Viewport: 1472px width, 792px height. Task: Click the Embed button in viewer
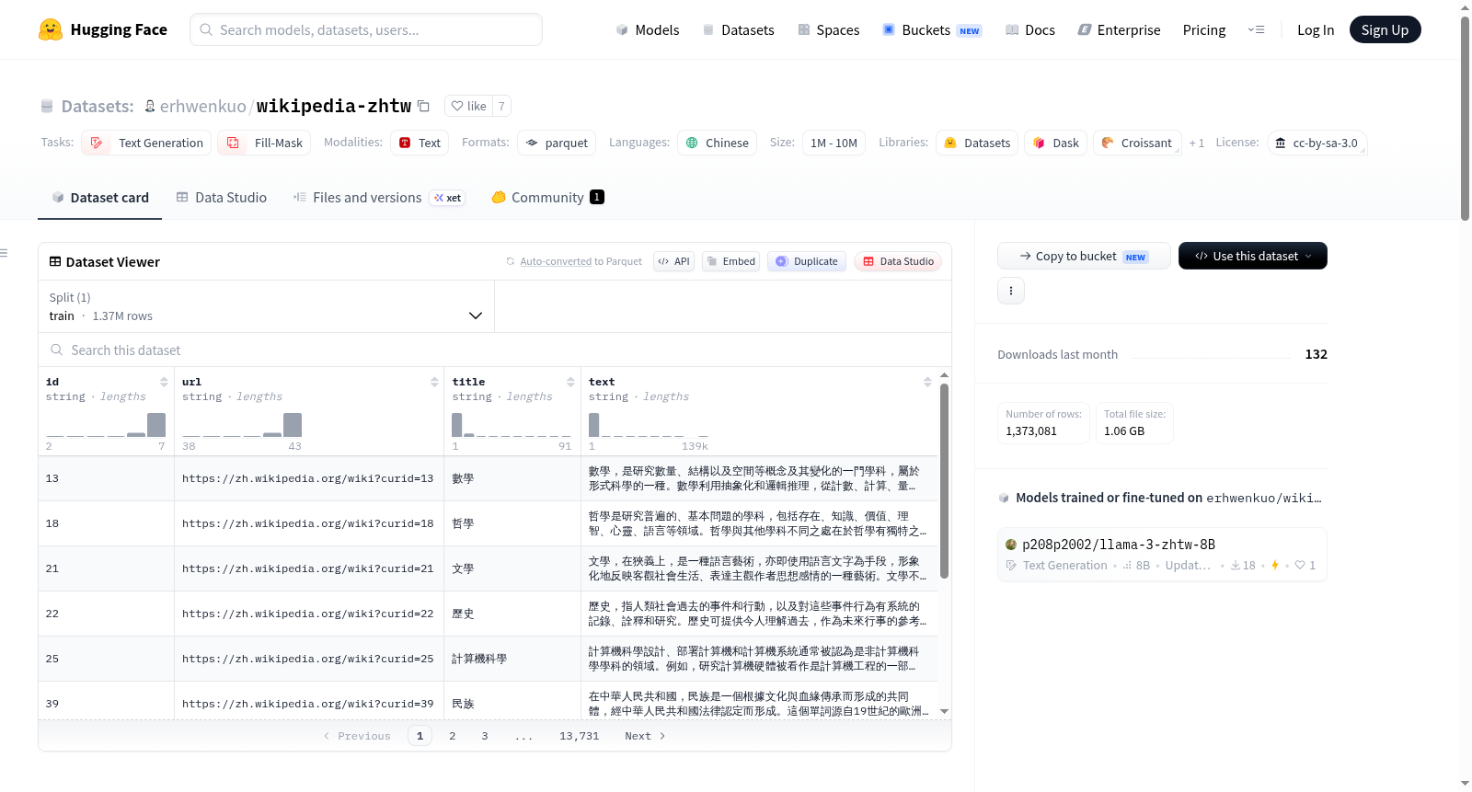tap(731, 261)
